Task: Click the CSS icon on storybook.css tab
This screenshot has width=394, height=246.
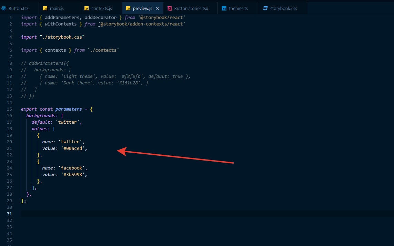Action: (265, 8)
